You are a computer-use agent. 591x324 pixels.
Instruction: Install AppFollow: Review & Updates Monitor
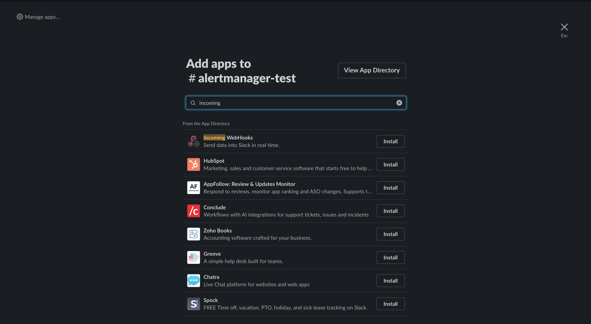[390, 188]
